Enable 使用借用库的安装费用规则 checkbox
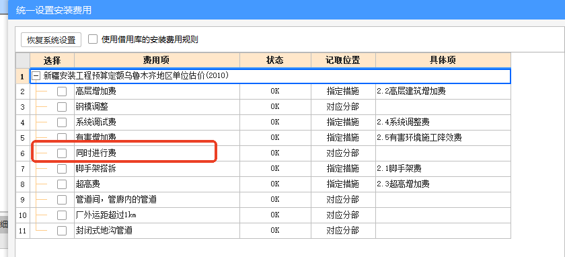This screenshot has width=565, height=257. [93, 39]
